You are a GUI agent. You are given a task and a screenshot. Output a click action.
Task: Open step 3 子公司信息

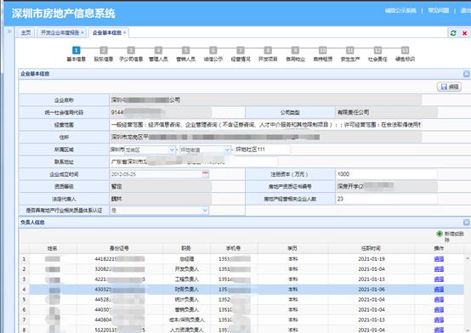tap(131, 54)
